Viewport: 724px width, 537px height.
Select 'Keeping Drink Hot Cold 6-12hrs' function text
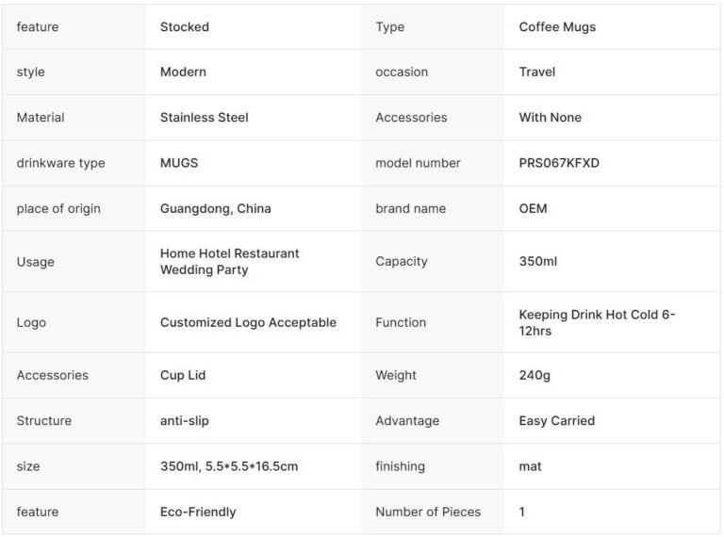pos(597,322)
